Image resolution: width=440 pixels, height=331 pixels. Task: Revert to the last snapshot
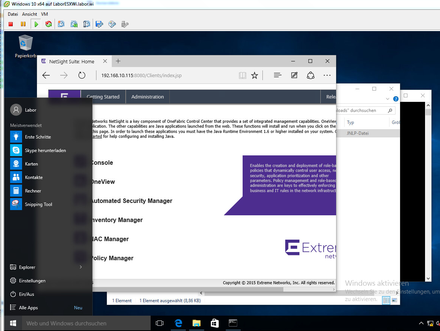(74, 24)
